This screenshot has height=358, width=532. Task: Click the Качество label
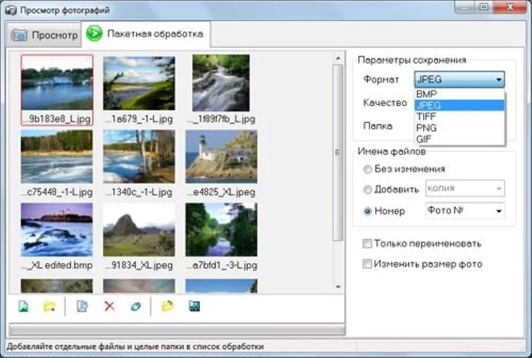(x=385, y=103)
